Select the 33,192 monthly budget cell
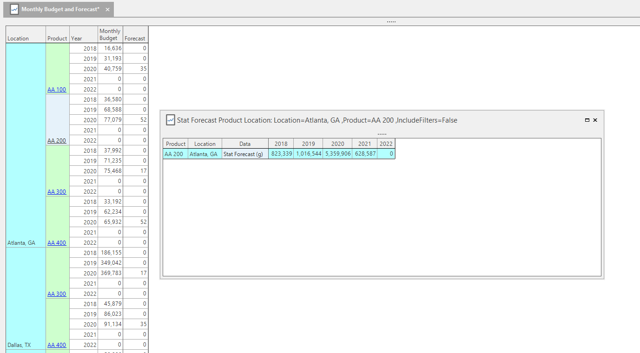Viewport: 640px width, 353px height. point(110,202)
